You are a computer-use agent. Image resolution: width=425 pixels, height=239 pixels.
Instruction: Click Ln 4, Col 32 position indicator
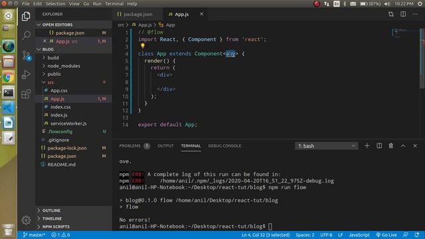[266, 235]
